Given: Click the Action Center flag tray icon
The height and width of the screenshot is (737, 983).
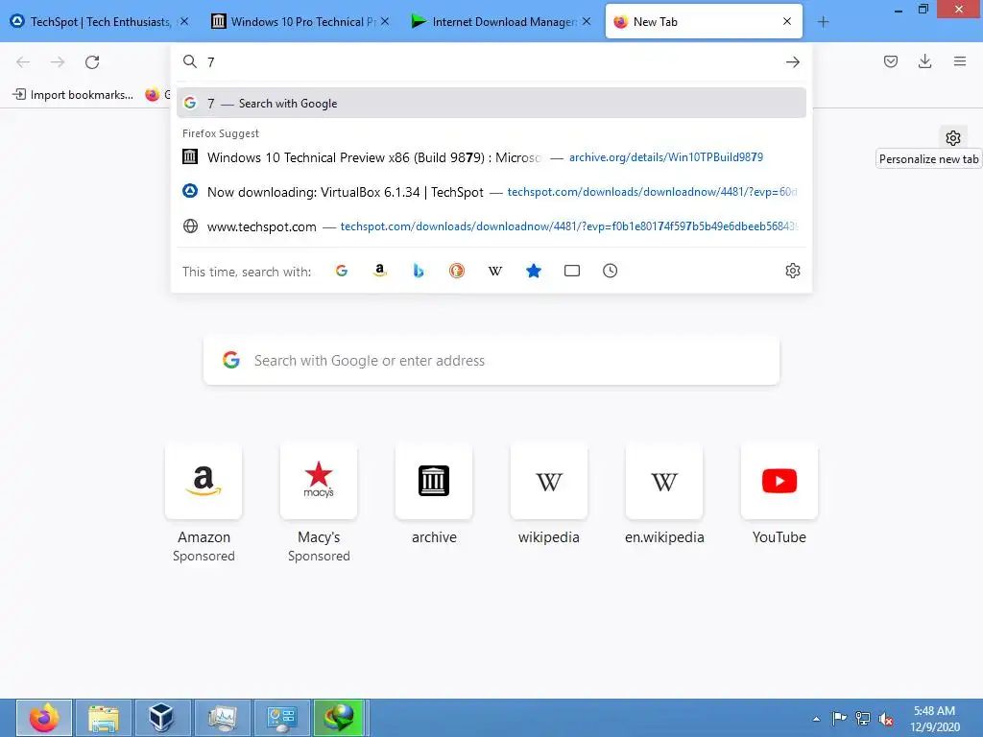Looking at the screenshot, I should pyautogui.click(x=839, y=718).
